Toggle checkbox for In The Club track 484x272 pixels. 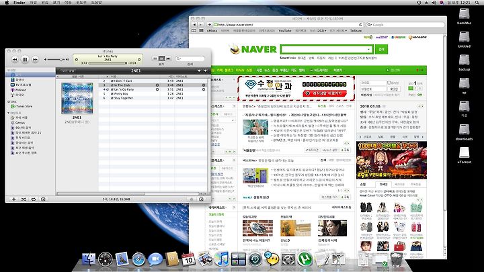(112, 85)
